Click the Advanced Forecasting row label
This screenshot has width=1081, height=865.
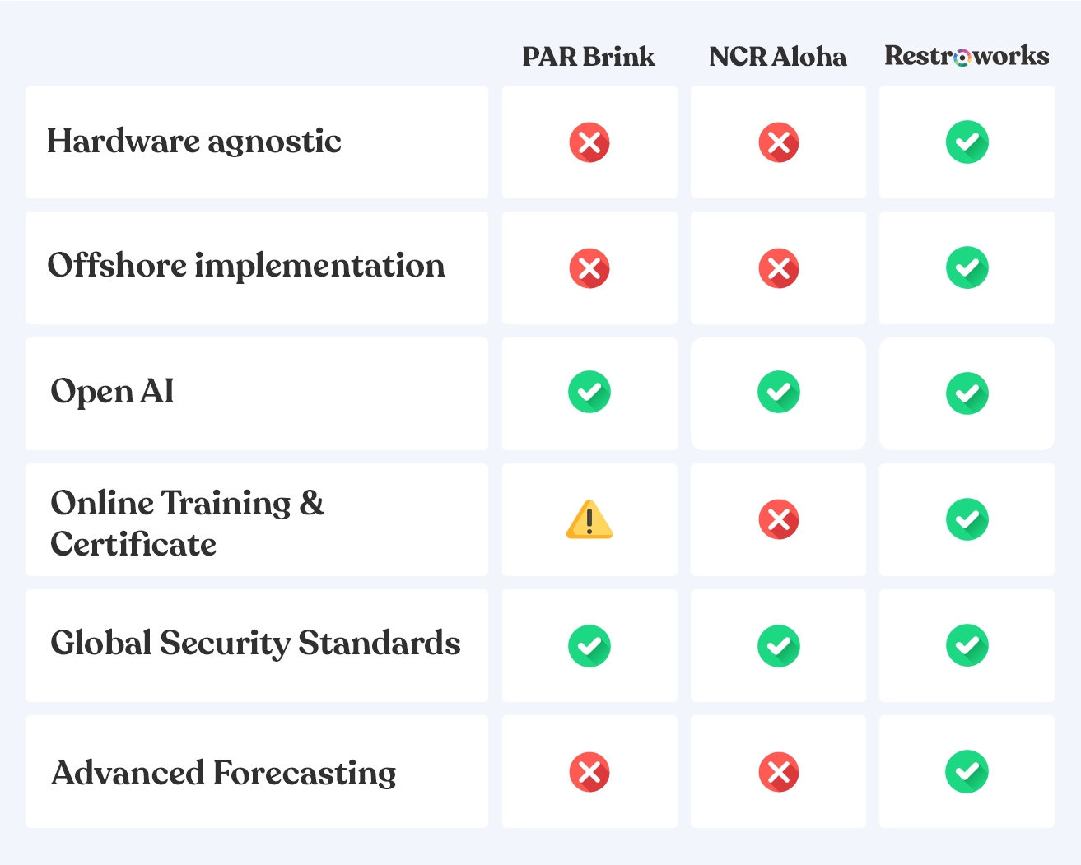coord(224,773)
